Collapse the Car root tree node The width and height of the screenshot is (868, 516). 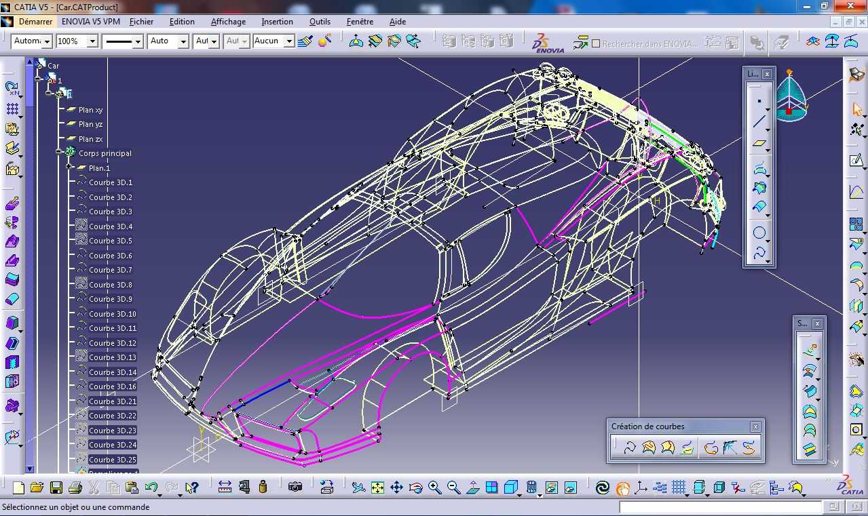pos(38,78)
